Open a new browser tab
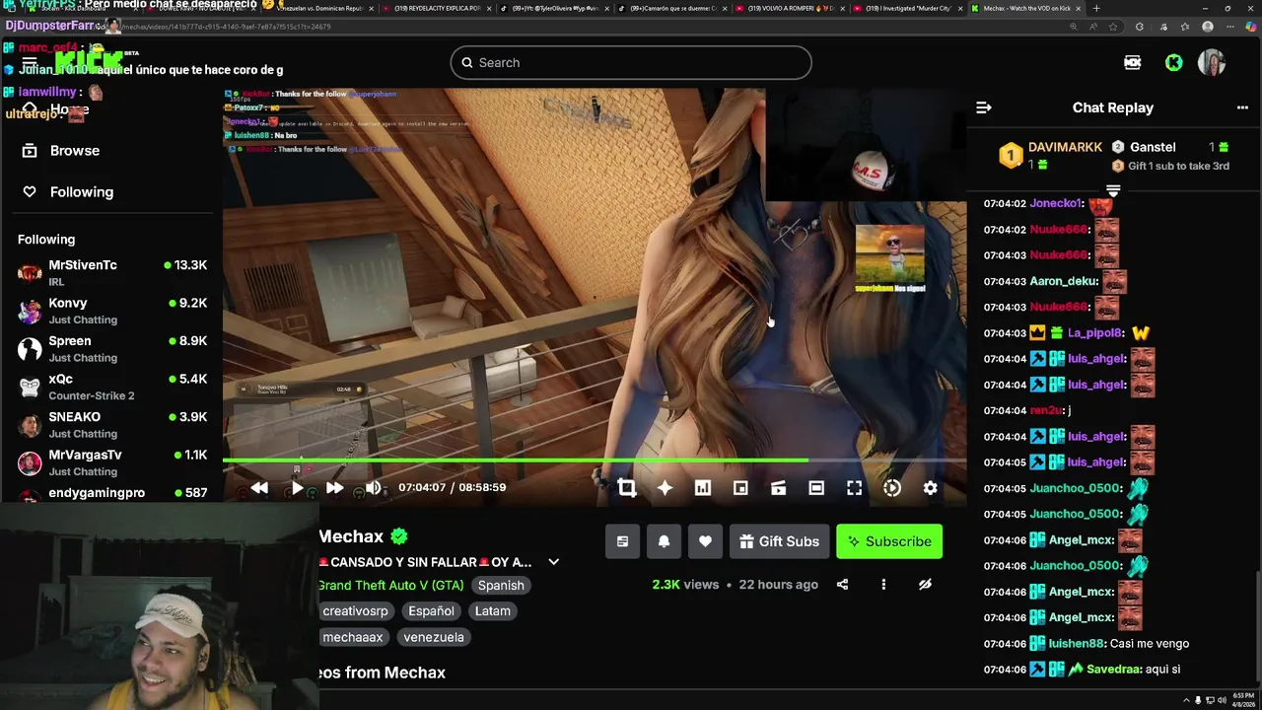The height and width of the screenshot is (710, 1262). point(1096,8)
